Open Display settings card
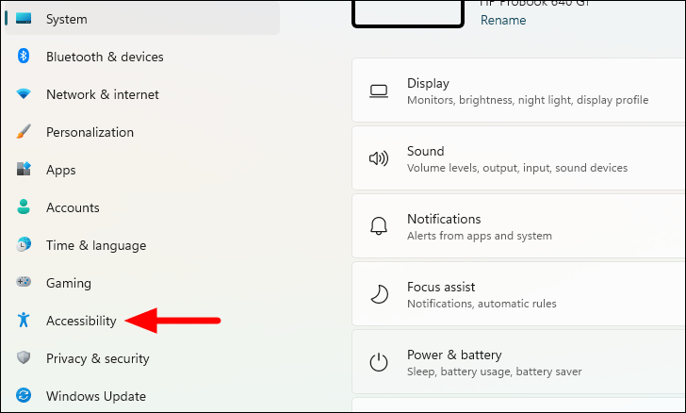 click(518, 91)
